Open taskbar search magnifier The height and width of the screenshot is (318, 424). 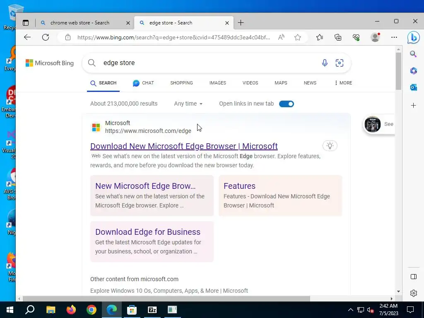tap(30, 310)
